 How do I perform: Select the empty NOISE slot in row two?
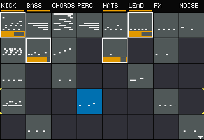[191, 50]
